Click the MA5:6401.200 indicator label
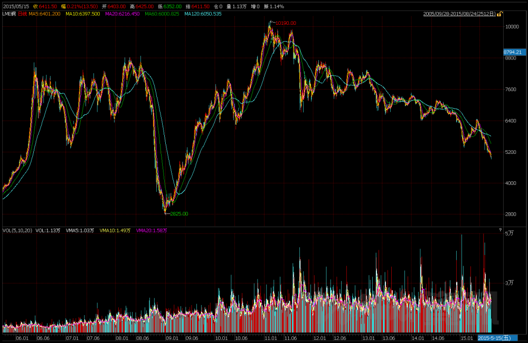528x343 pixels. 45,14
